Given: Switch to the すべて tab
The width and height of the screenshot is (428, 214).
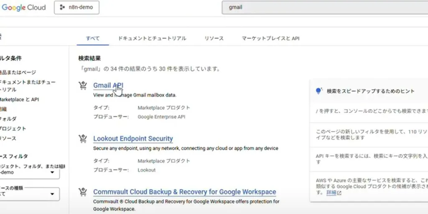Looking at the screenshot, I should tap(93, 38).
